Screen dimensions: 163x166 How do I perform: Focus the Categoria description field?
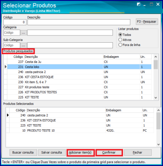[x=70, y=33]
